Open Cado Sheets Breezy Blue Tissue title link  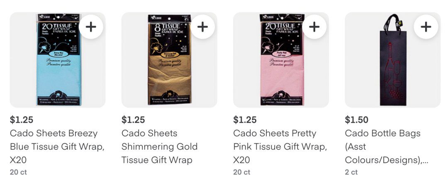[x=57, y=147]
